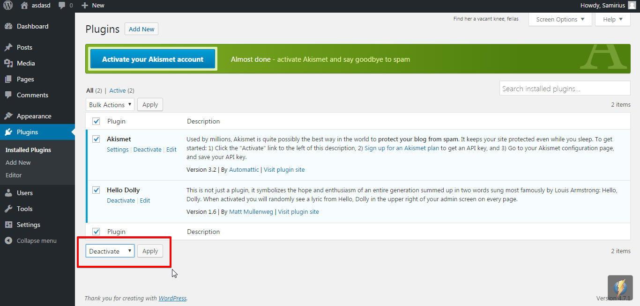The image size is (640, 306).
Task: Click the Collapse menu arrow icon
Action: [x=8, y=240]
